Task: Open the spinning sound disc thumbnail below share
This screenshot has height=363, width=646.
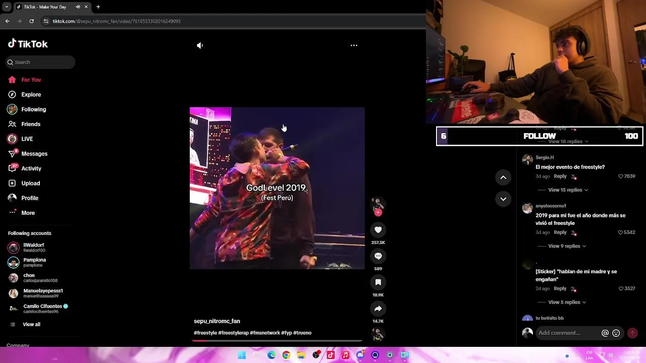Action: (x=378, y=334)
